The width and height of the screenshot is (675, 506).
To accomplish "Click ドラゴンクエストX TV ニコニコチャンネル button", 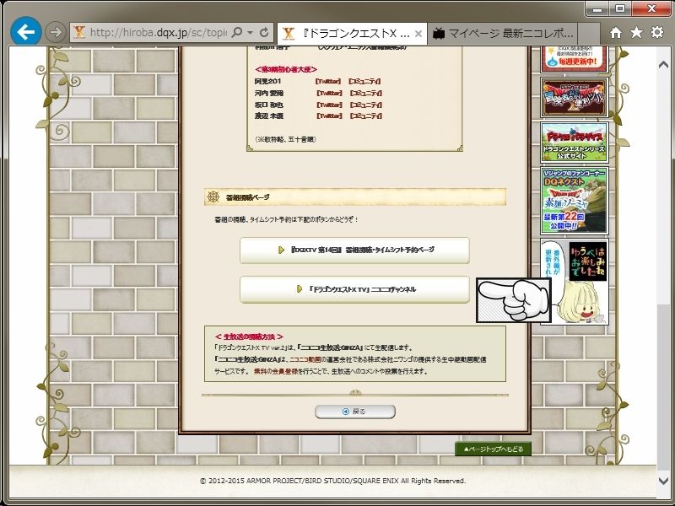I will (354, 289).
